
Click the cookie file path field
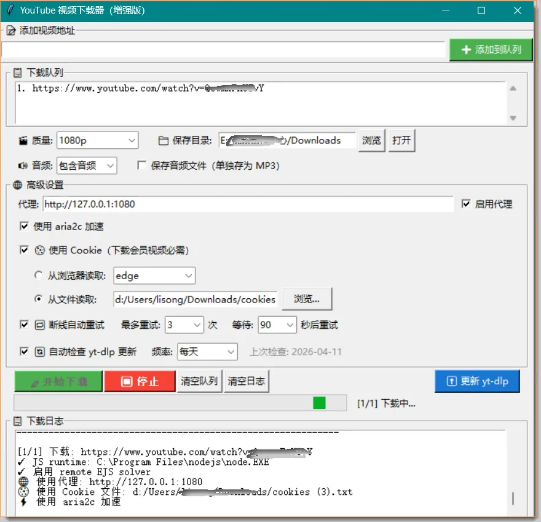tap(195, 299)
